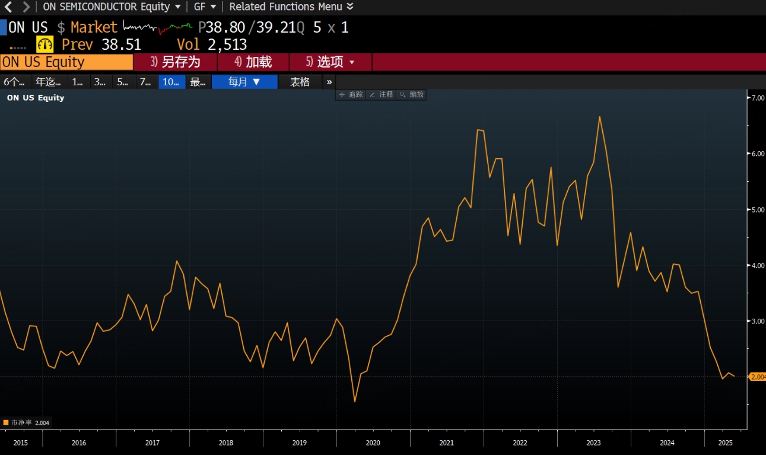Select the highlighted 10-year range tab

(171, 82)
